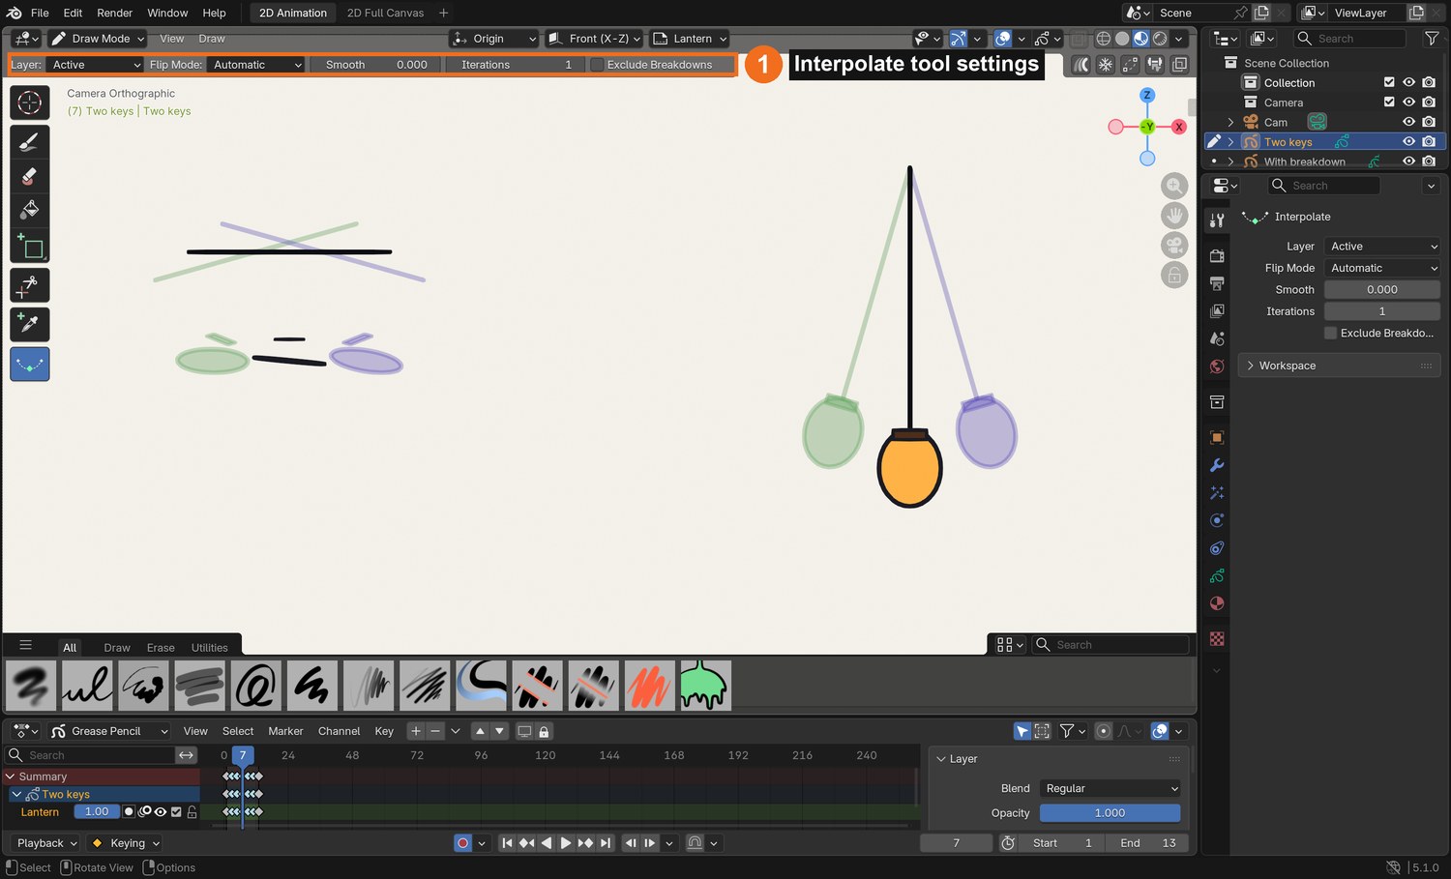Switch to the 2D Full Canvas workspace tab
This screenshot has width=1451, height=879.
[x=385, y=13]
